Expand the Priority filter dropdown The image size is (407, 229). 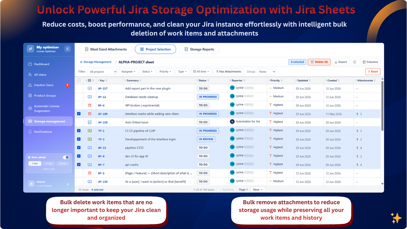(x=165, y=72)
